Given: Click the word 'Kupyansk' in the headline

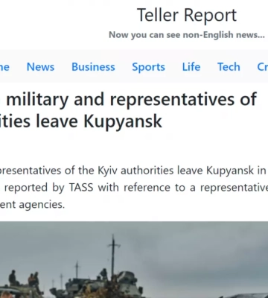Looking at the screenshot, I should click(x=123, y=121).
